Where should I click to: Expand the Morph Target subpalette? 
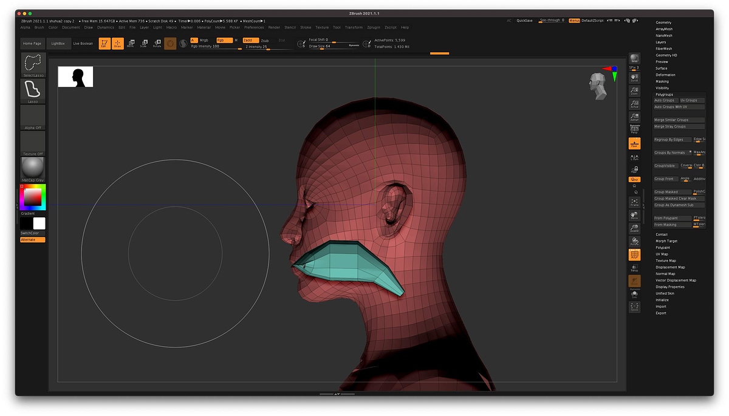point(666,241)
